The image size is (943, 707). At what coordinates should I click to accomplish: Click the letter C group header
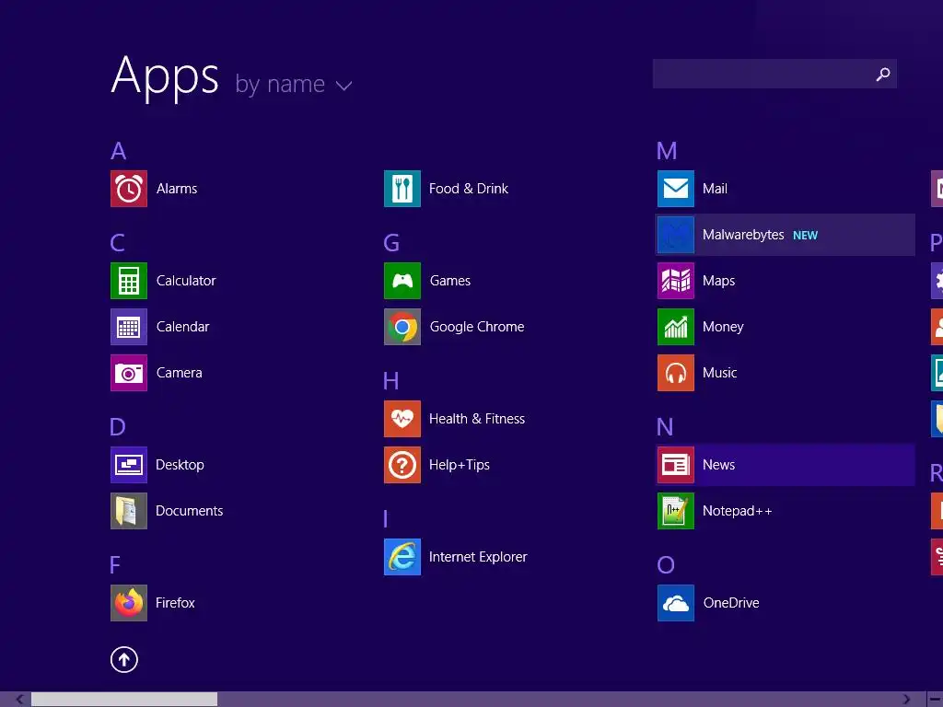coord(117,243)
